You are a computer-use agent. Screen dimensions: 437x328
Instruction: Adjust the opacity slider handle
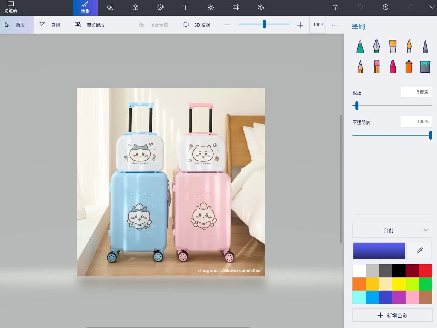tap(431, 135)
